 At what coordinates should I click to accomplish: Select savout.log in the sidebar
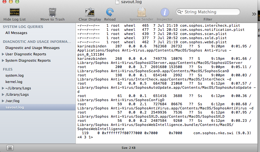pos(38,107)
